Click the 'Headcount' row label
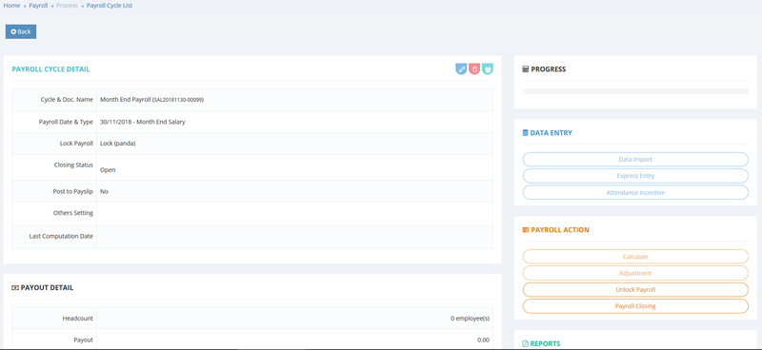The height and width of the screenshot is (350, 762). tap(78, 319)
